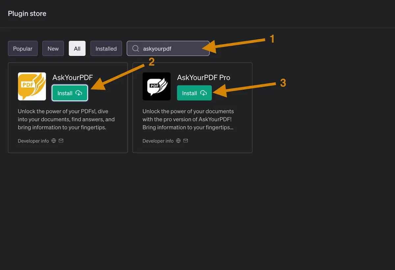Focus the search field containing askyourpdf
The image size is (395, 270).
pos(168,48)
